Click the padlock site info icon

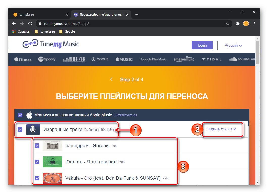(40, 24)
